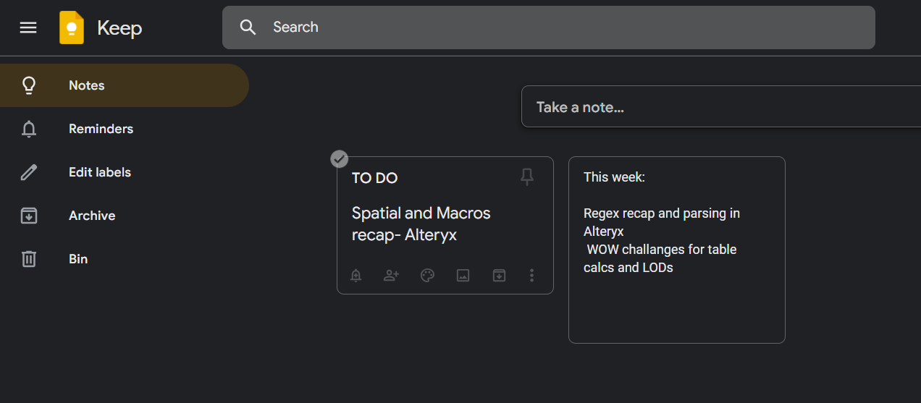
Task: Add image to TO DO note
Action: point(463,275)
